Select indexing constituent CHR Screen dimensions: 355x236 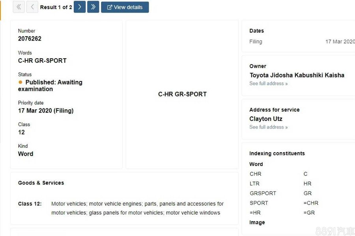click(256, 174)
